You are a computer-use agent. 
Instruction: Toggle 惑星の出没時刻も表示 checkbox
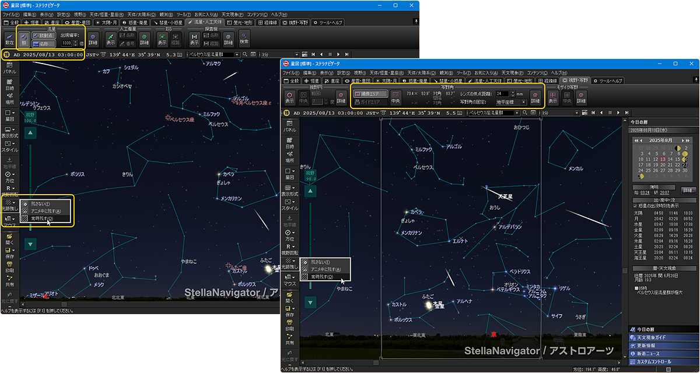[x=636, y=205]
